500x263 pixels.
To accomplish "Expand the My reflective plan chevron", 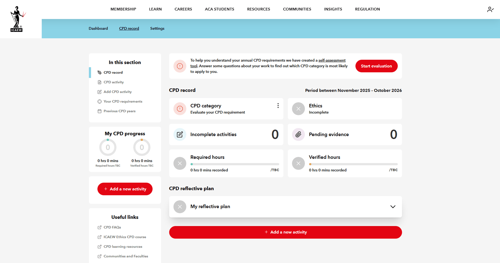I will (x=393, y=207).
